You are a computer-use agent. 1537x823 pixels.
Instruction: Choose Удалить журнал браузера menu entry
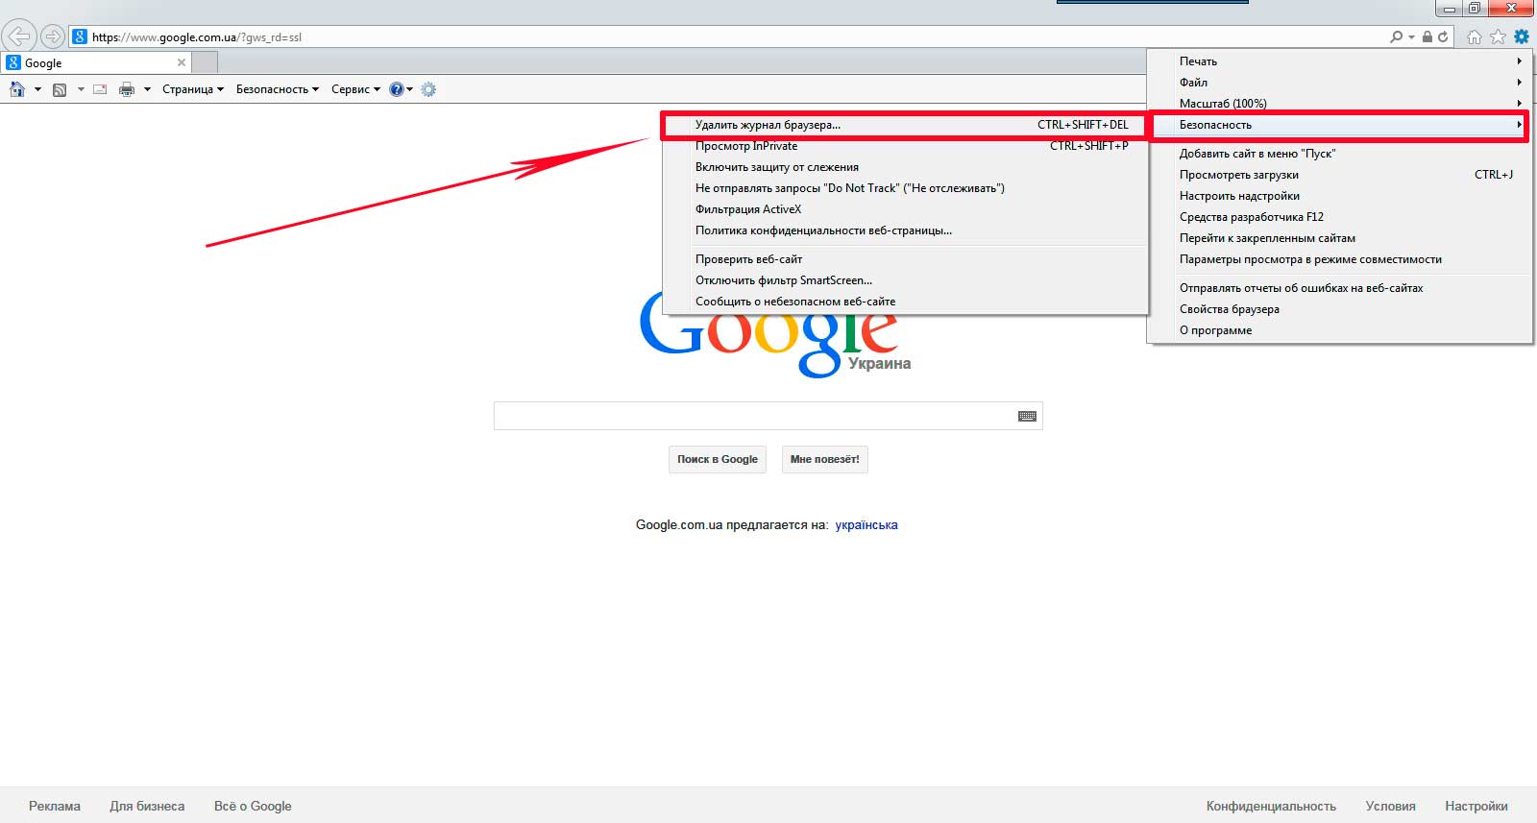coord(905,125)
